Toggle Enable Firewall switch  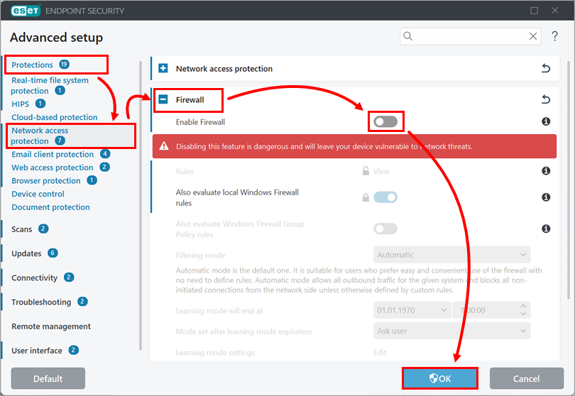coord(385,121)
